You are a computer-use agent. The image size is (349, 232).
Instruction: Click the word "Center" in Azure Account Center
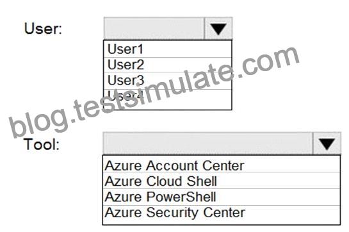click(223, 165)
